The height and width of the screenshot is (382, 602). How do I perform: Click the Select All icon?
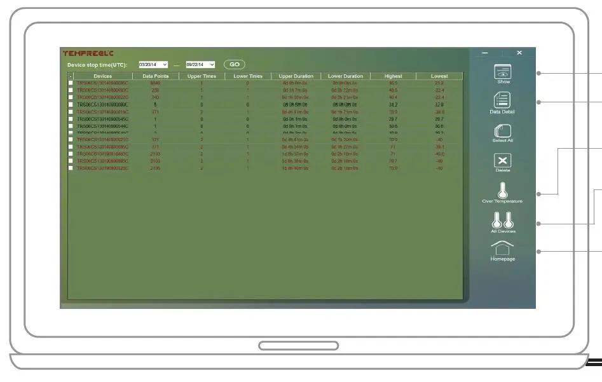point(503,130)
